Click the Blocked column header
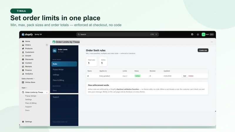 pyautogui.click(x=152, y=71)
